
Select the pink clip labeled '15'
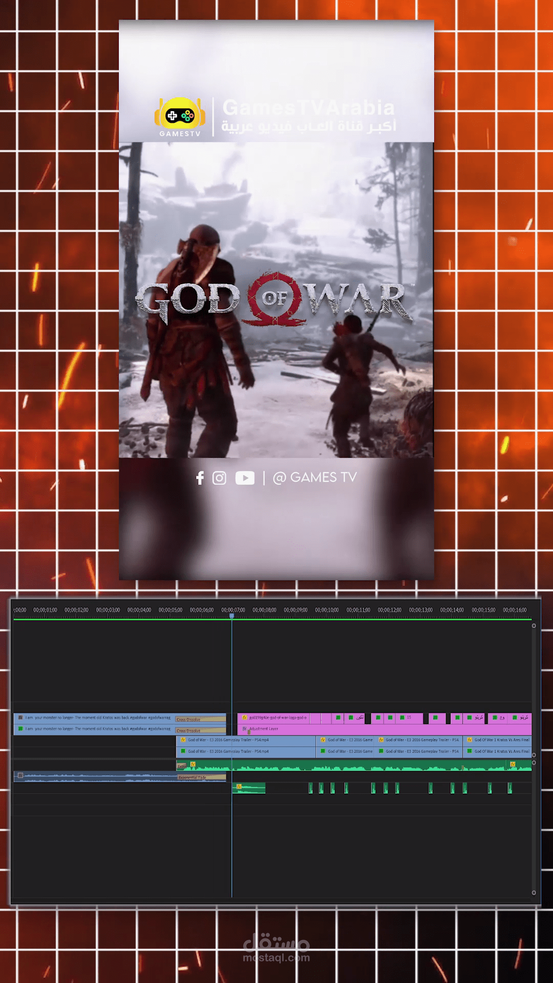(409, 718)
